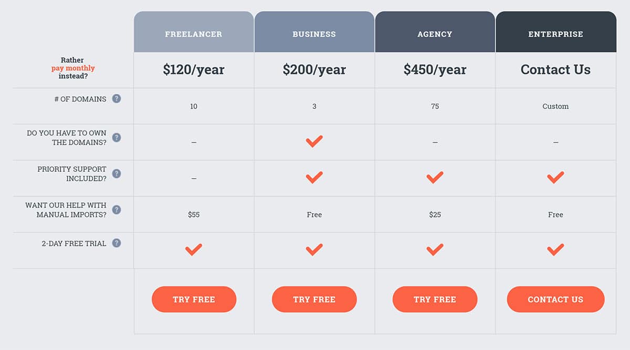Click help icon for Do You Have to Own the Domains
The width and height of the screenshot is (630, 350).
[x=117, y=138]
